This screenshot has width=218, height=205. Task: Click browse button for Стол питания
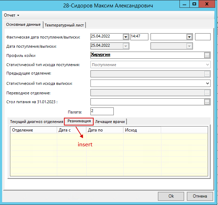[x=207, y=102]
